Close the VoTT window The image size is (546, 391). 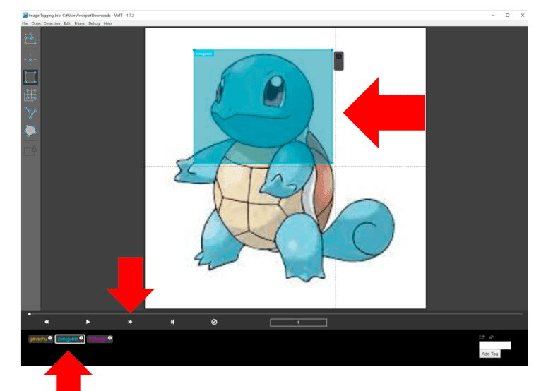point(523,16)
